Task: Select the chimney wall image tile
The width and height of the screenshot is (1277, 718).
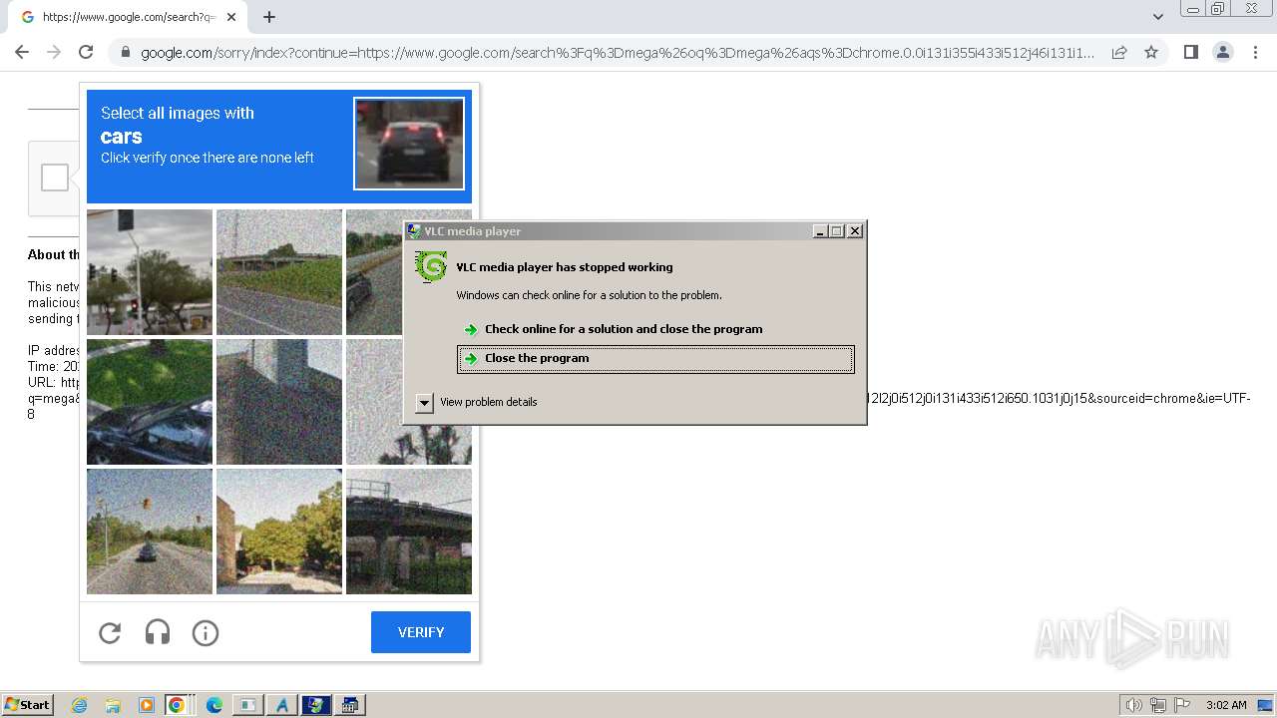Action: click(279, 402)
